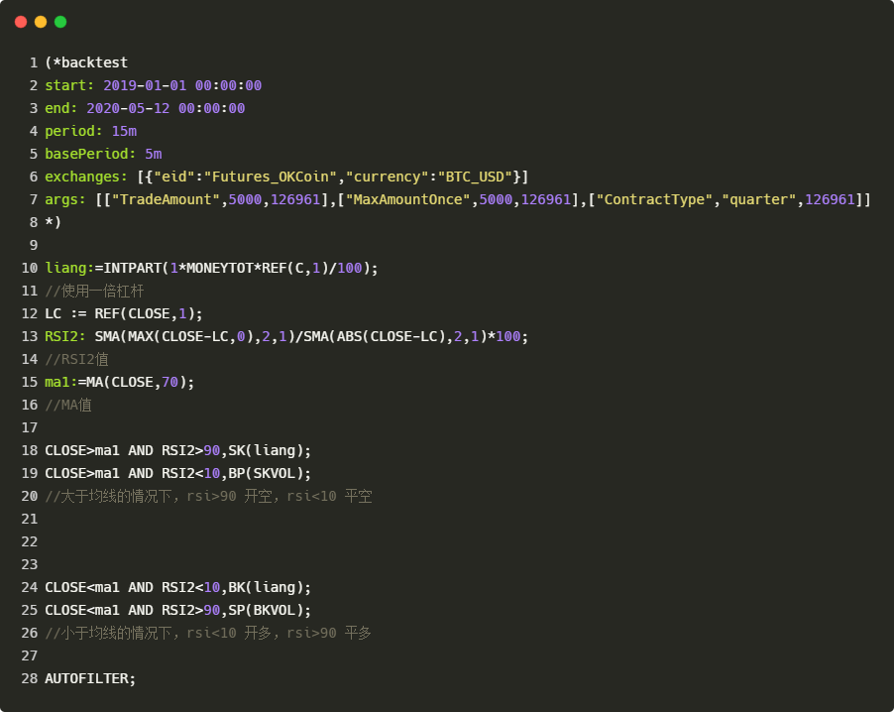
Task: Click 'BP(SKVOL);' on line 19
Action: click(271, 474)
